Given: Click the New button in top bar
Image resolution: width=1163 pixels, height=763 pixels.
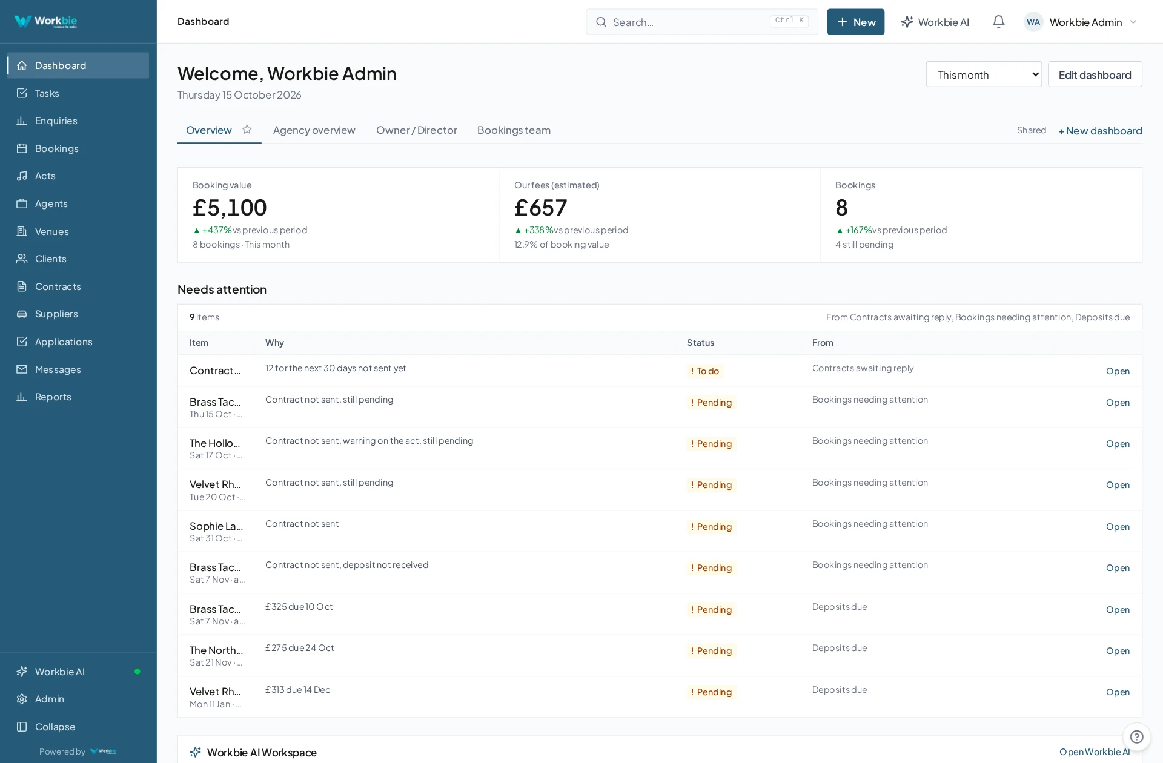Looking at the screenshot, I should click(856, 22).
